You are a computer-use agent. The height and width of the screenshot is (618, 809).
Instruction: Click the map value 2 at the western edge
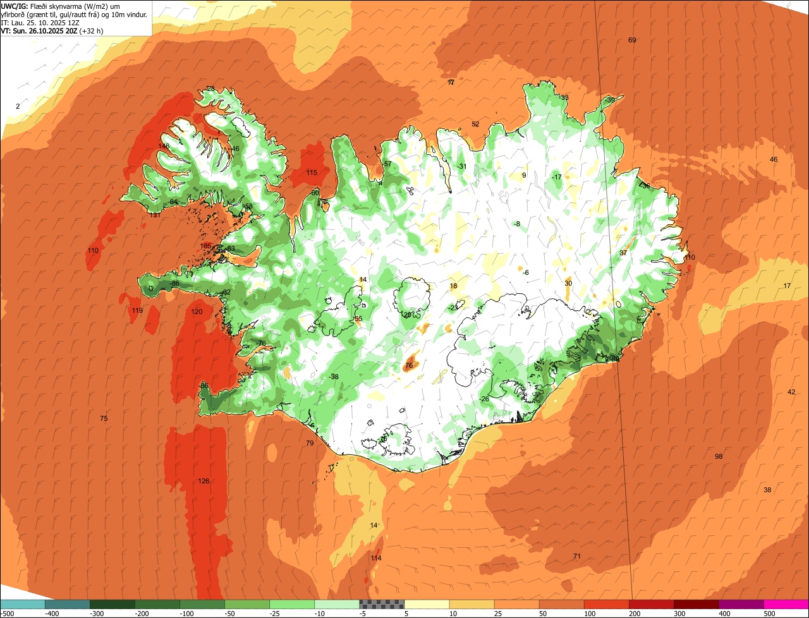click(18, 106)
